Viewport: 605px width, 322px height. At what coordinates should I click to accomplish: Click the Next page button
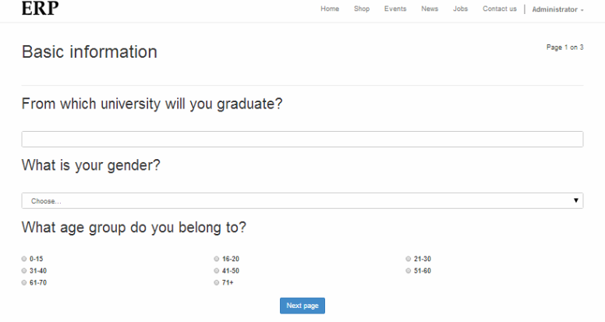coord(302,306)
